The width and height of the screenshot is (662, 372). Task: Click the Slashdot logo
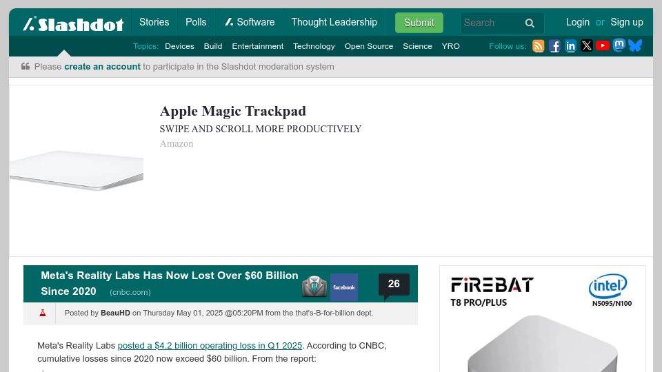[74, 24]
